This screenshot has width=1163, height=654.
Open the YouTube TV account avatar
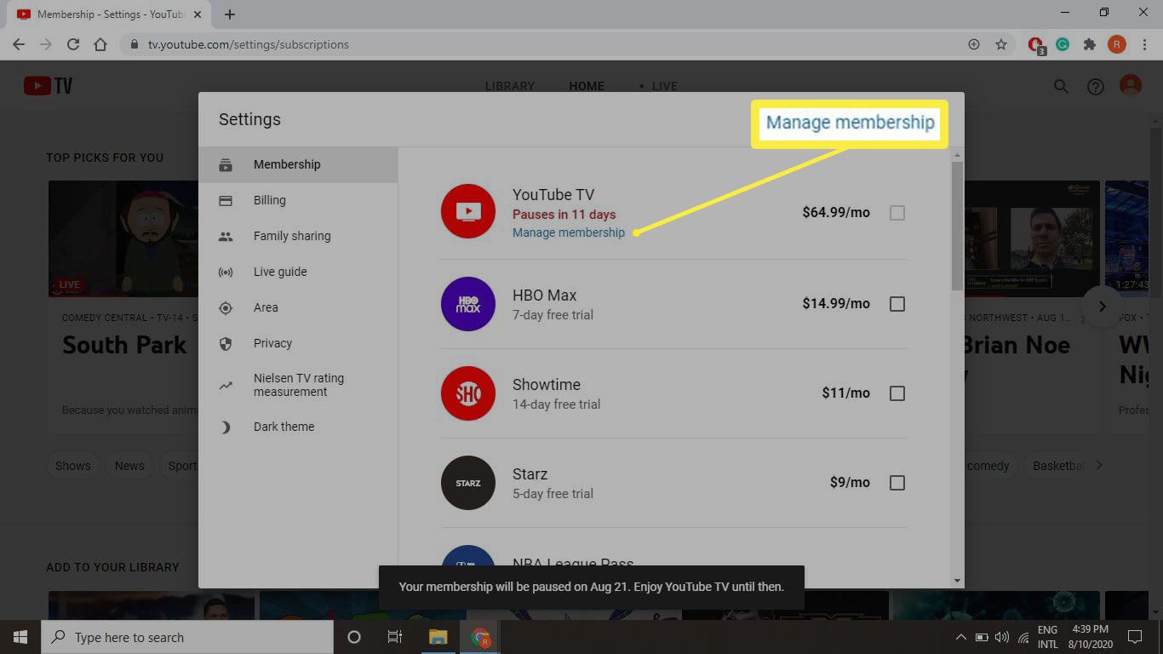tap(1131, 86)
